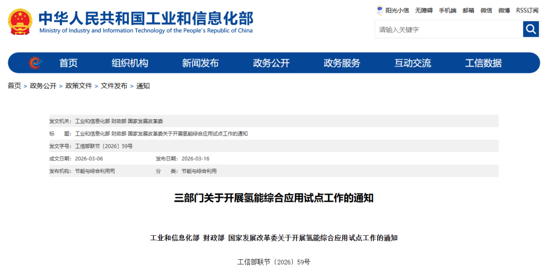The height and width of the screenshot is (271, 546).
Task: Click the 分类 节能与综合利用 value
Action: 199,171
